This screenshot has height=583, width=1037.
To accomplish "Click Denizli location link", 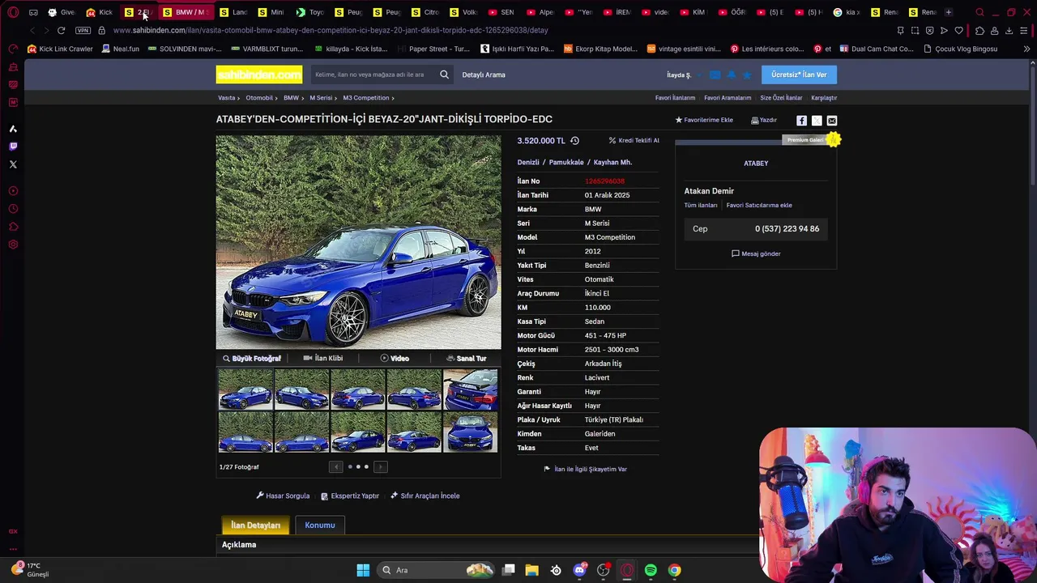I will click(x=528, y=162).
